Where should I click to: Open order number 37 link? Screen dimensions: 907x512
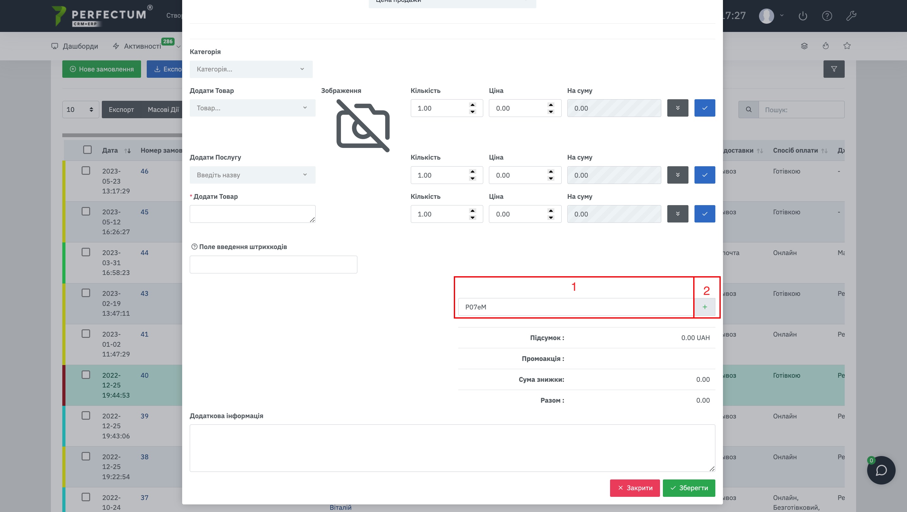click(144, 497)
